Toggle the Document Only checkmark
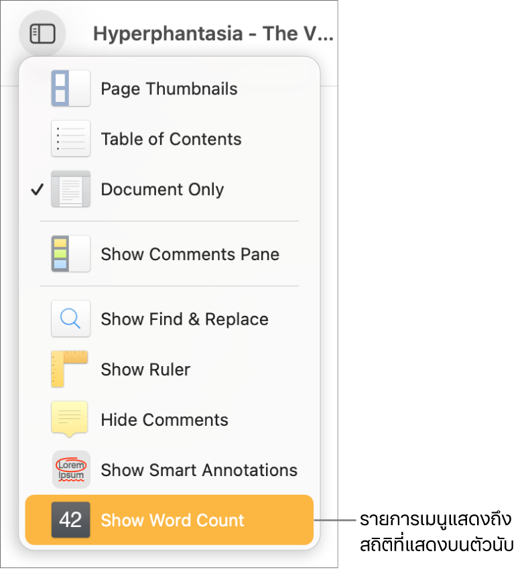 [37, 190]
